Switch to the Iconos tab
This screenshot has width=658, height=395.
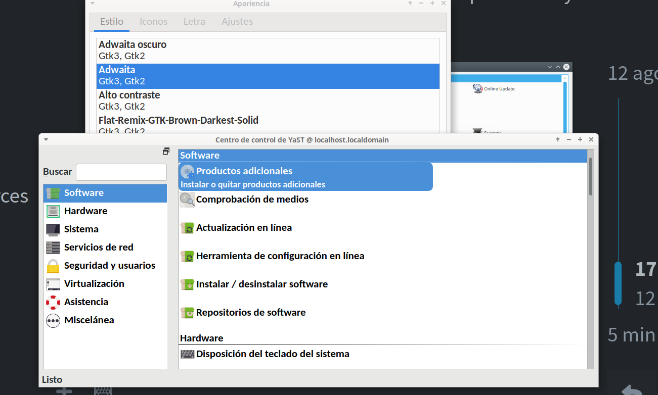point(153,22)
